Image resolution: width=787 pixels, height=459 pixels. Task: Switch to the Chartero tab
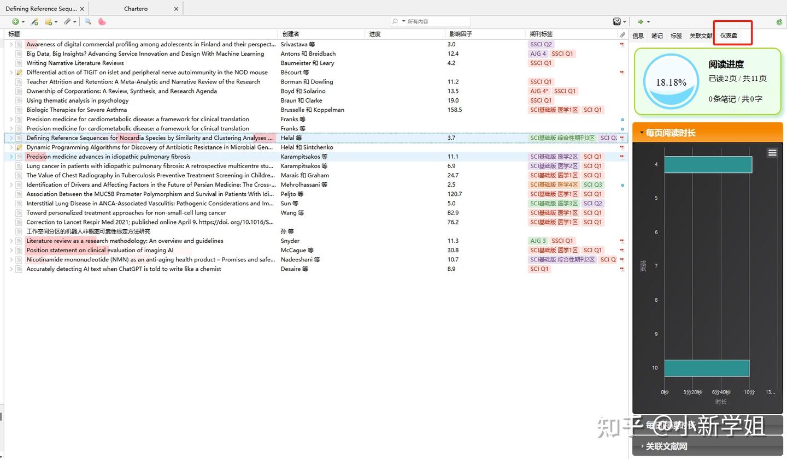pos(136,9)
